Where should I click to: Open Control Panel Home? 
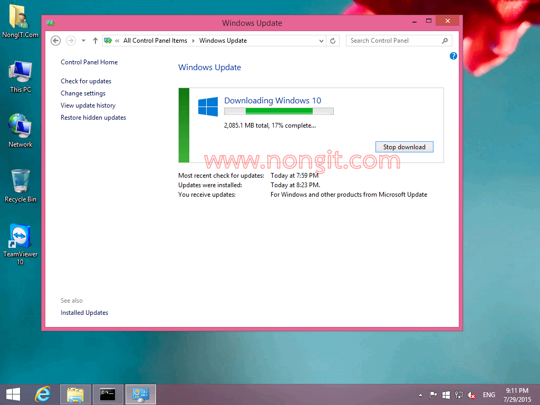pyautogui.click(x=89, y=62)
